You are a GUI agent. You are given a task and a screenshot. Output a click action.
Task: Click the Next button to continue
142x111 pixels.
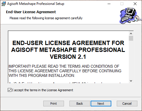click(101, 104)
